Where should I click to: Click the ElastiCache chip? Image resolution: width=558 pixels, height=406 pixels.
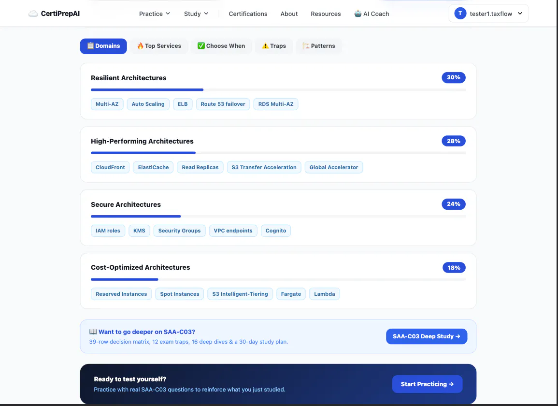tap(153, 167)
